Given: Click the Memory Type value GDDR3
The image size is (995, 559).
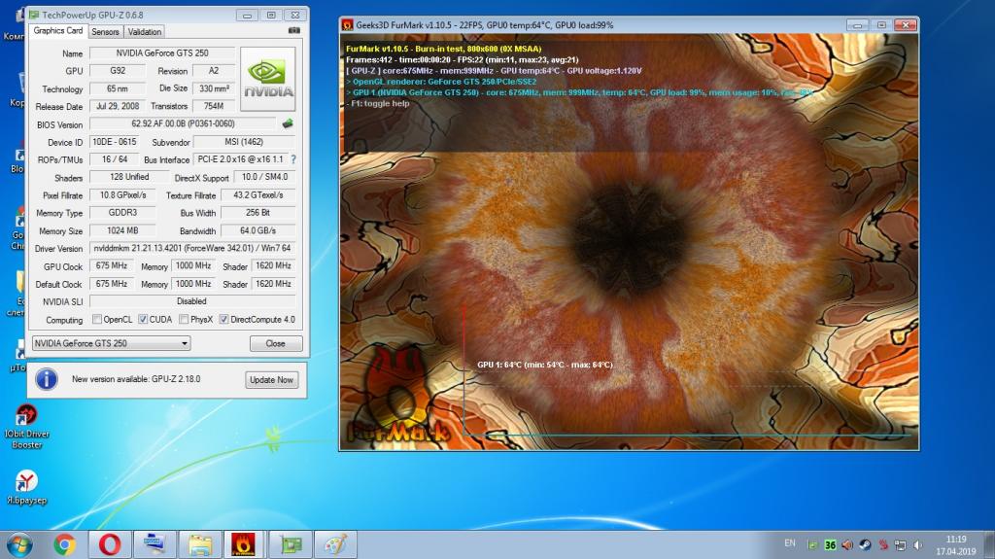Looking at the screenshot, I should pyautogui.click(x=122, y=213).
